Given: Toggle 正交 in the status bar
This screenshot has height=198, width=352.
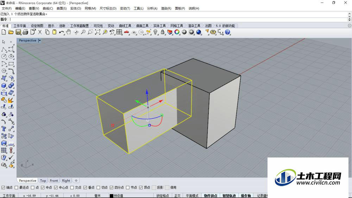Looking at the screenshot, I should tap(177, 196).
